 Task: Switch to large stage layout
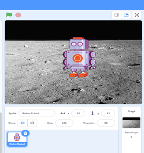pos(126,15)
